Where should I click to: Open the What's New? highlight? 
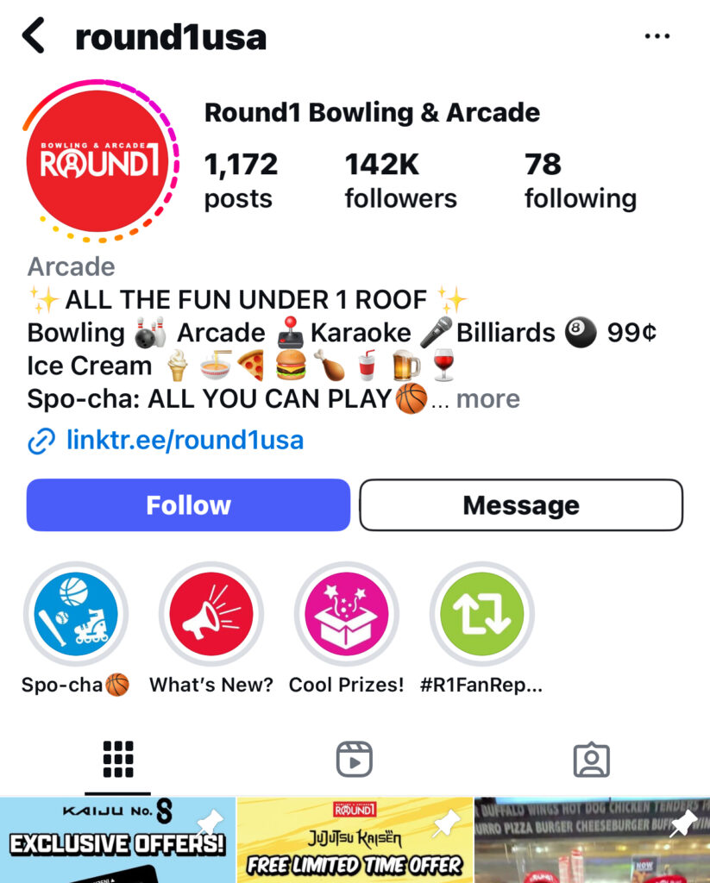click(211, 614)
